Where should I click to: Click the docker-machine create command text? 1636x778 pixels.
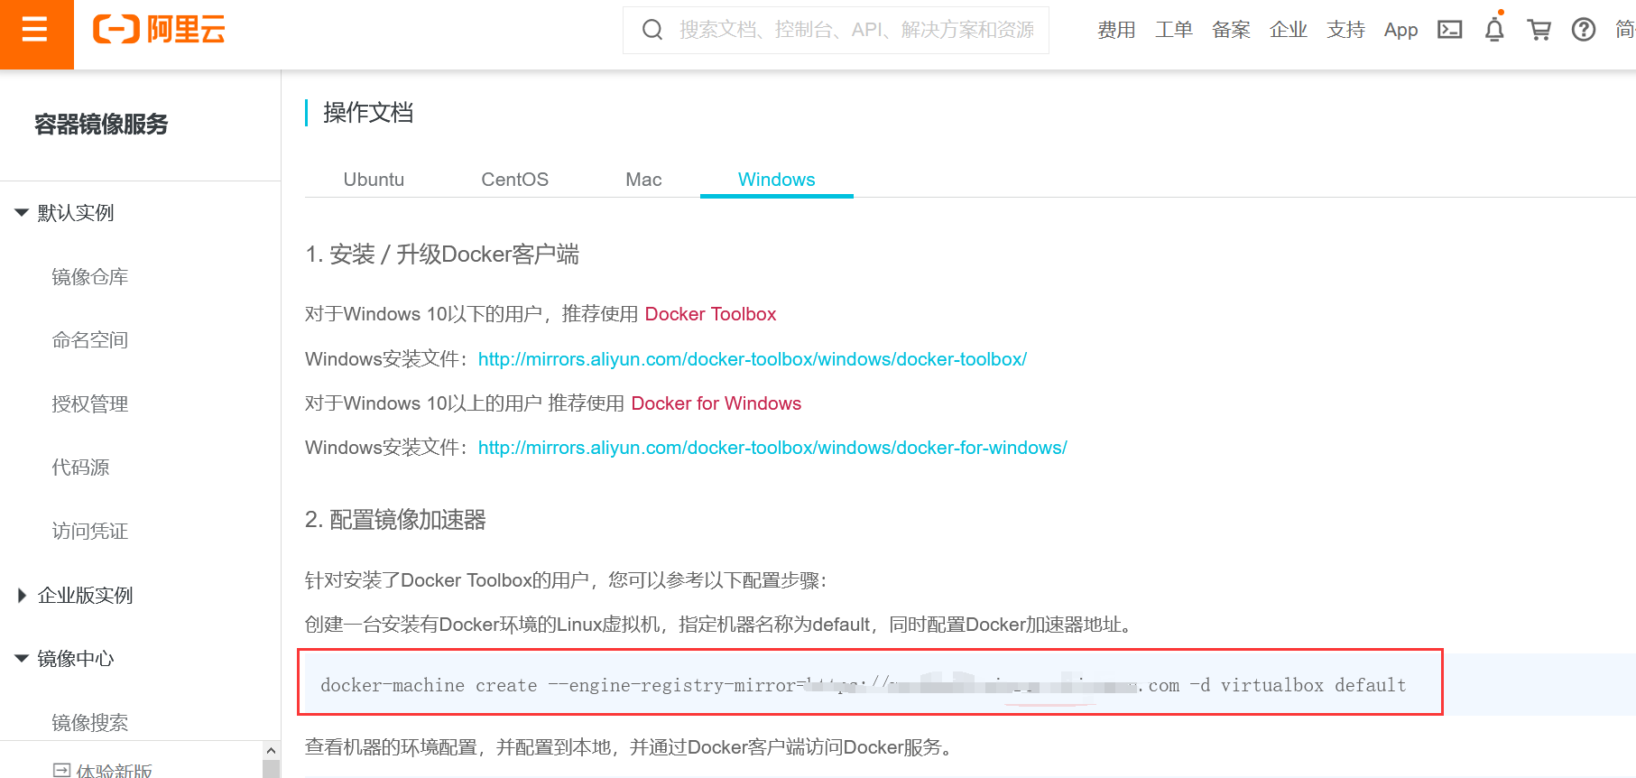click(864, 685)
